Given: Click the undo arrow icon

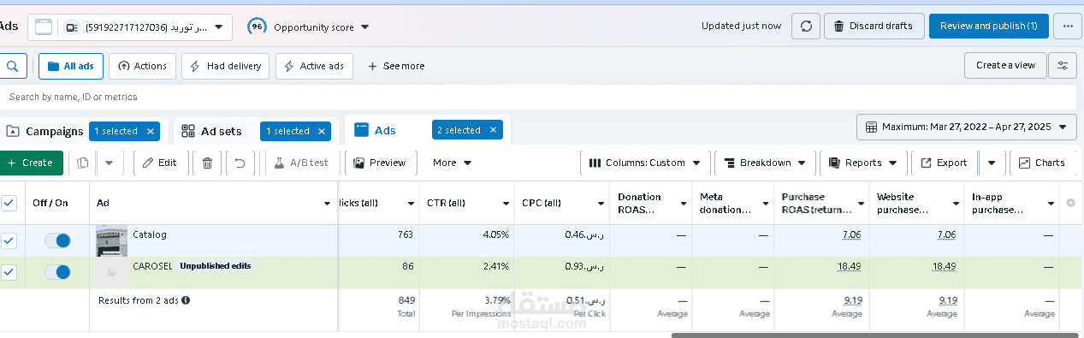Looking at the screenshot, I should 240,163.
